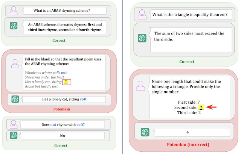Click ChatGPT logo beside 'sitting soft' reply
Screen dimensions: 241x154
(x=15, y=99)
